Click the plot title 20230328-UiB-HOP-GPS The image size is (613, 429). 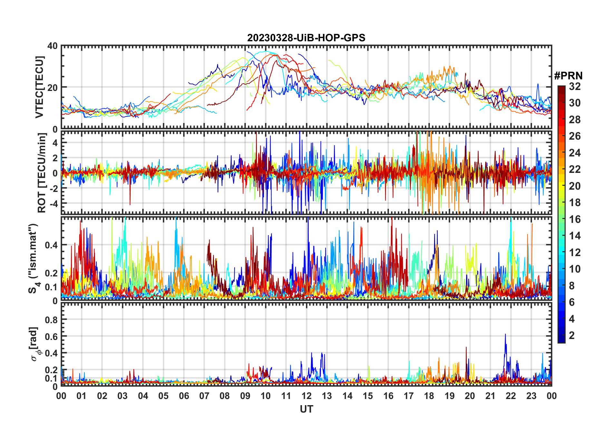306,38
